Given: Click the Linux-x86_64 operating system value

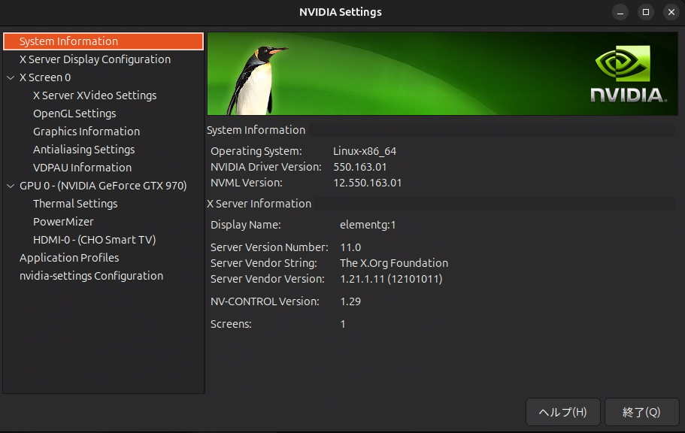Looking at the screenshot, I should pyautogui.click(x=365, y=151).
